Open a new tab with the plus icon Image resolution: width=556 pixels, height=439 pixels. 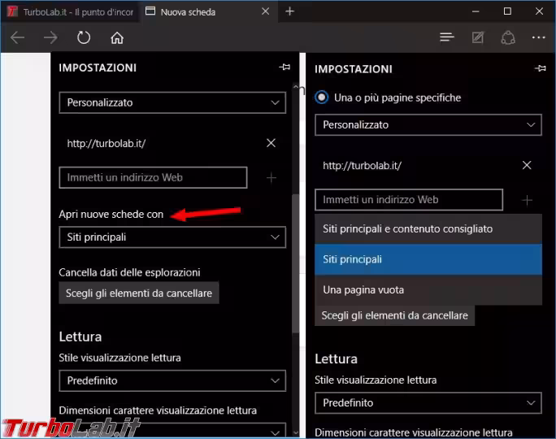289,11
